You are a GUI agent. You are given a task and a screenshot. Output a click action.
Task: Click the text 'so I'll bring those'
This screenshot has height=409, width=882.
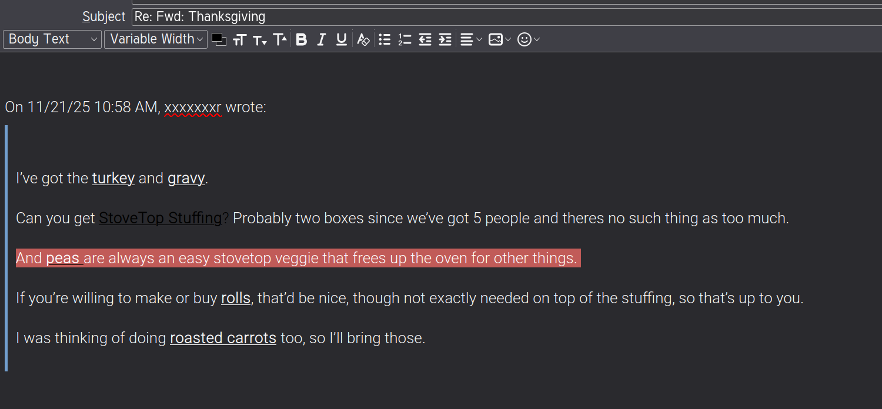[365, 338]
